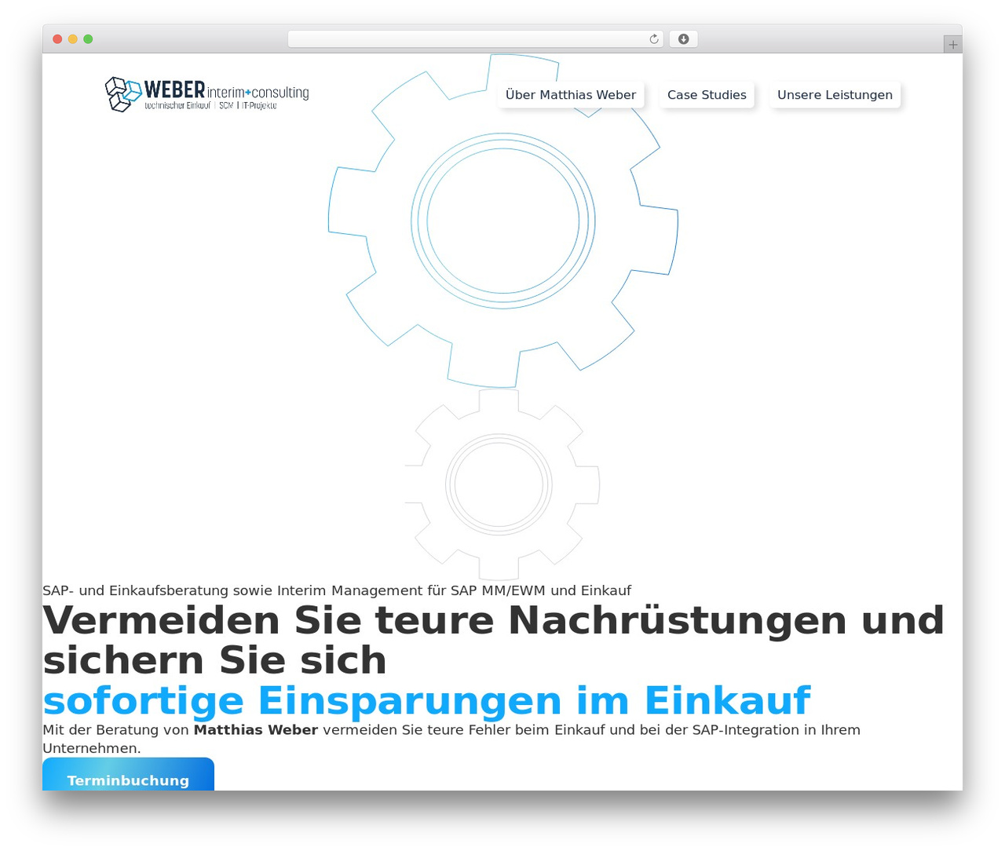Open the Über Matthias Weber menu item

[571, 95]
